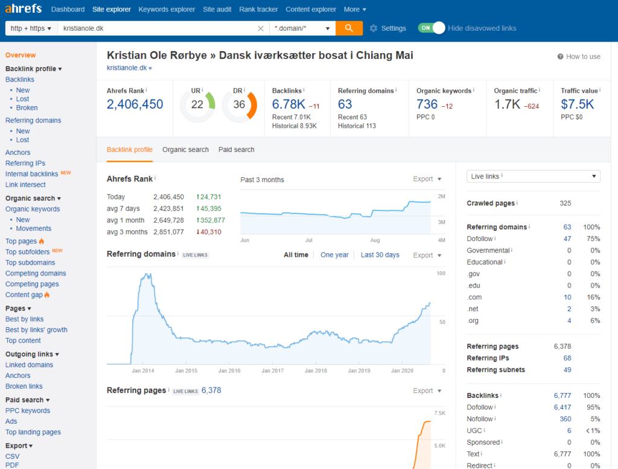
Task: Open the Export dropdown for Ahrefs Rank chart
Action: [427, 179]
